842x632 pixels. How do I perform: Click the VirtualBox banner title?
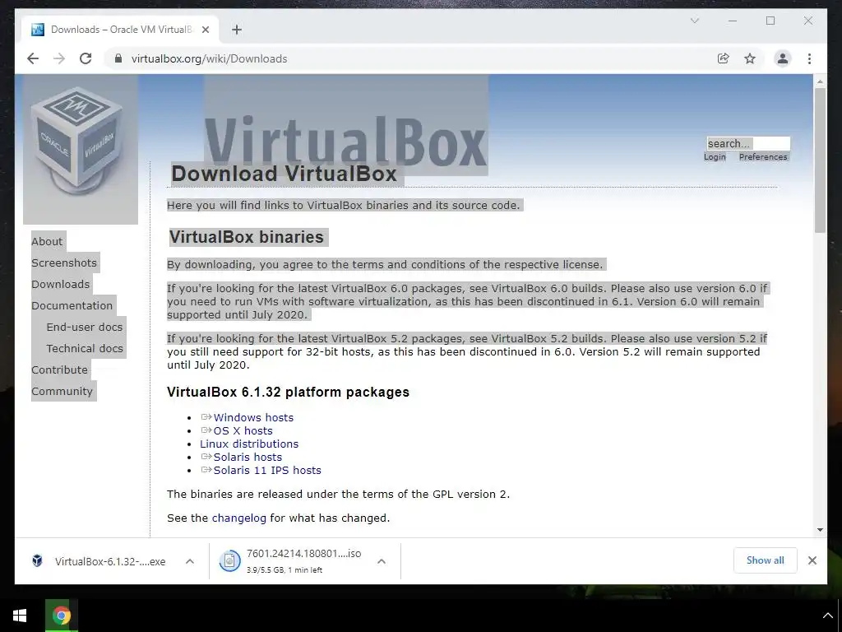[345, 142]
